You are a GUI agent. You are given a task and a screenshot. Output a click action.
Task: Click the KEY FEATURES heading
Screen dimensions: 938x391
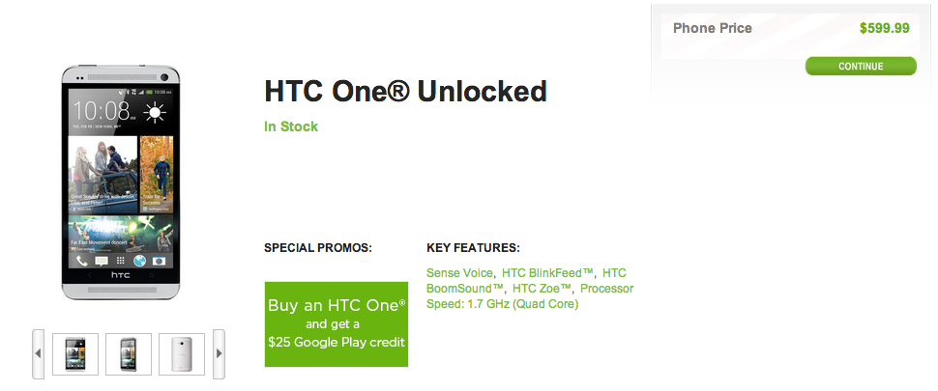coord(473,248)
